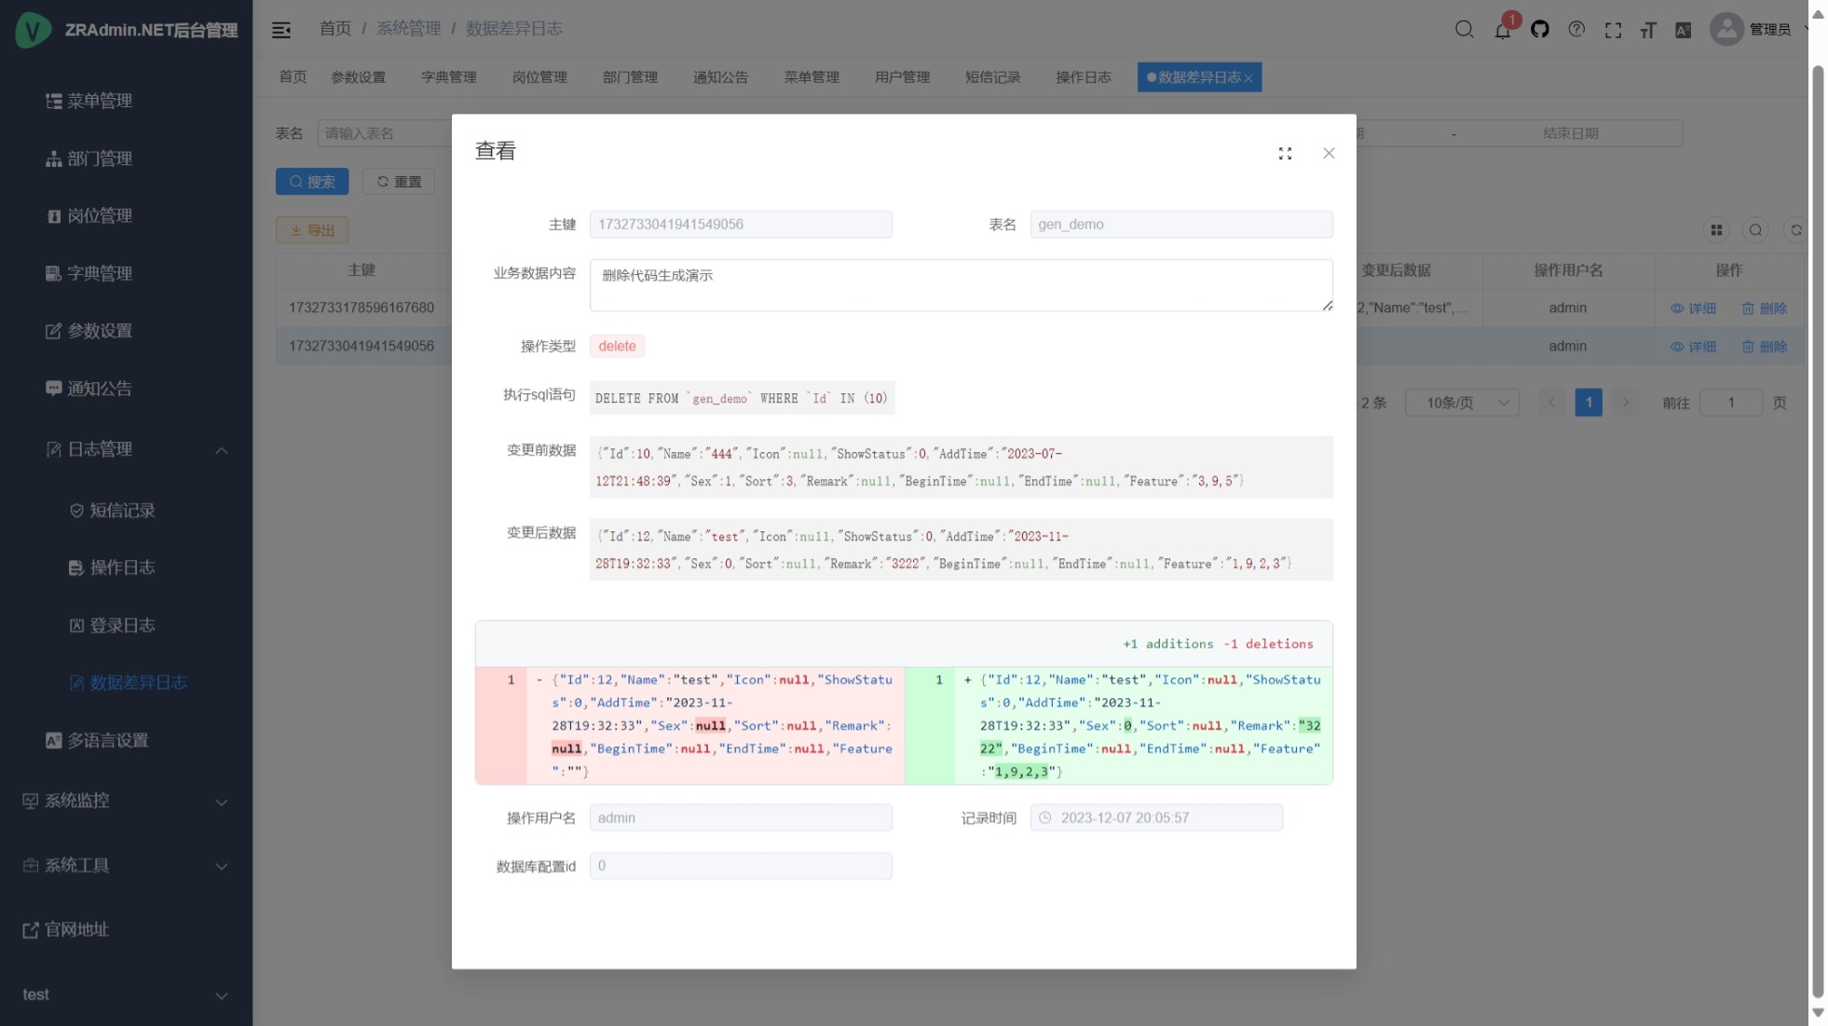Click the 业务数据内容 text area
This screenshot has width=1828, height=1026.
tap(960, 285)
